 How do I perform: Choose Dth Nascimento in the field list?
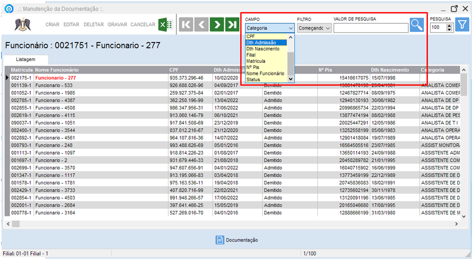[x=266, y=49]
